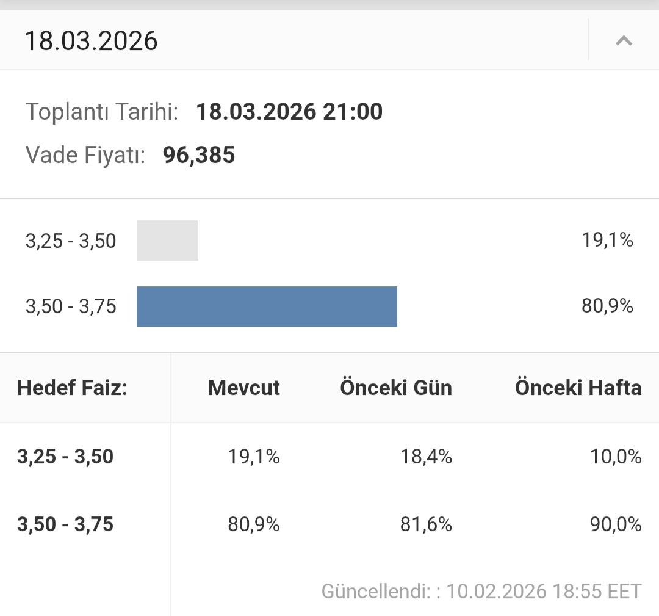
Task: Click the 80,9% label beside blue bar
Action: (x=607, y=306)
